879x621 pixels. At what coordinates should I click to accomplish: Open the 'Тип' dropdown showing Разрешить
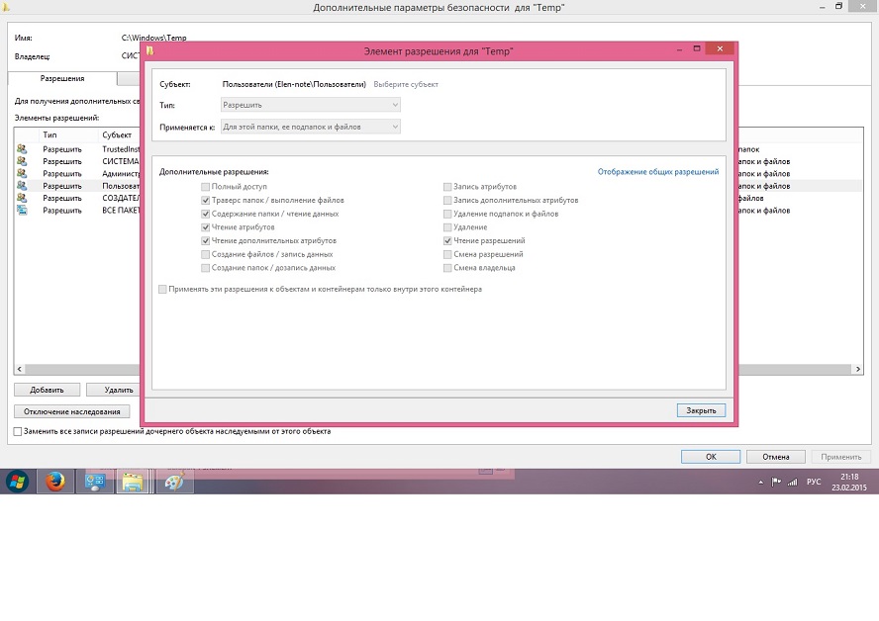click(x=310, y=105)
